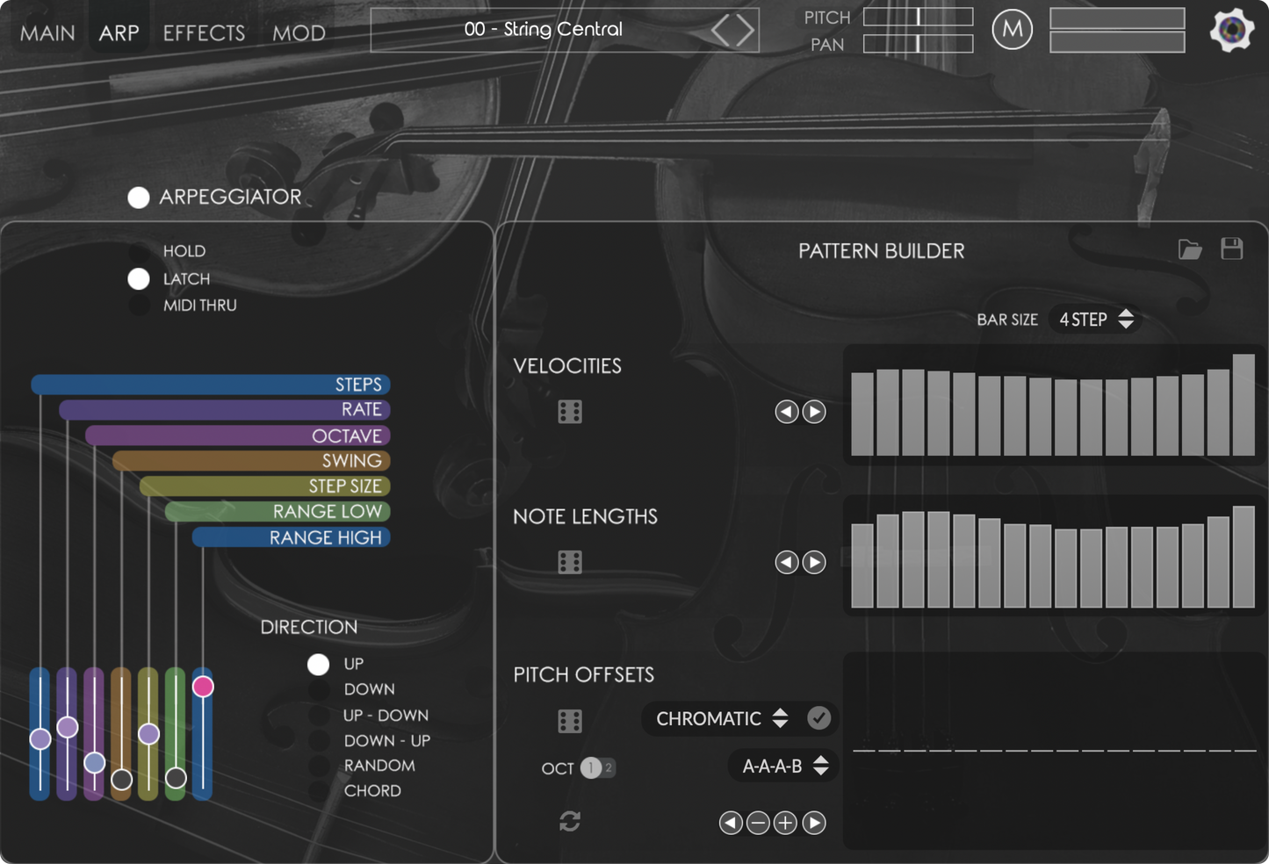1269x864 pixels.
Task: Select the Random direction option
Action: click(319, 766)
